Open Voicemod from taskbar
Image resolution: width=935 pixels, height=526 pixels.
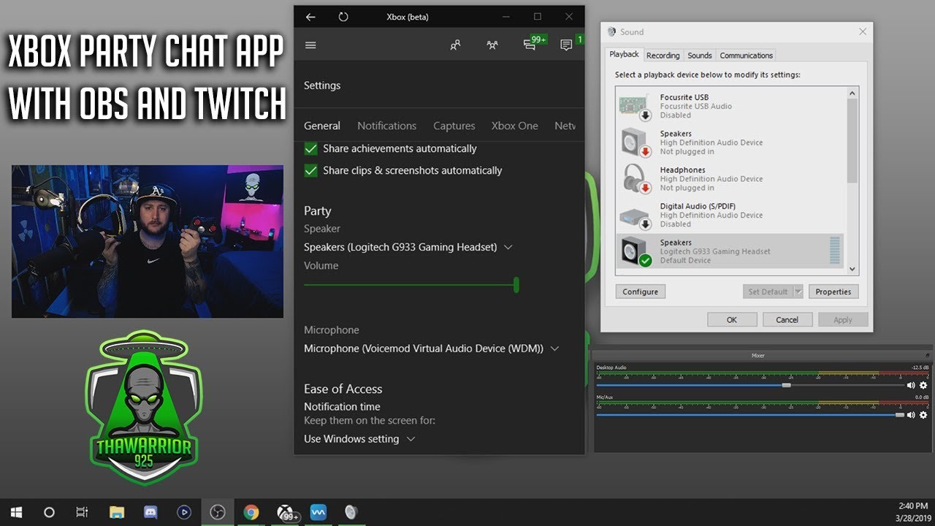coord(318,512)
